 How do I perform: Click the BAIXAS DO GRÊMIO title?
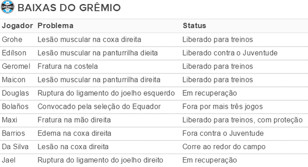pos(69,8)
